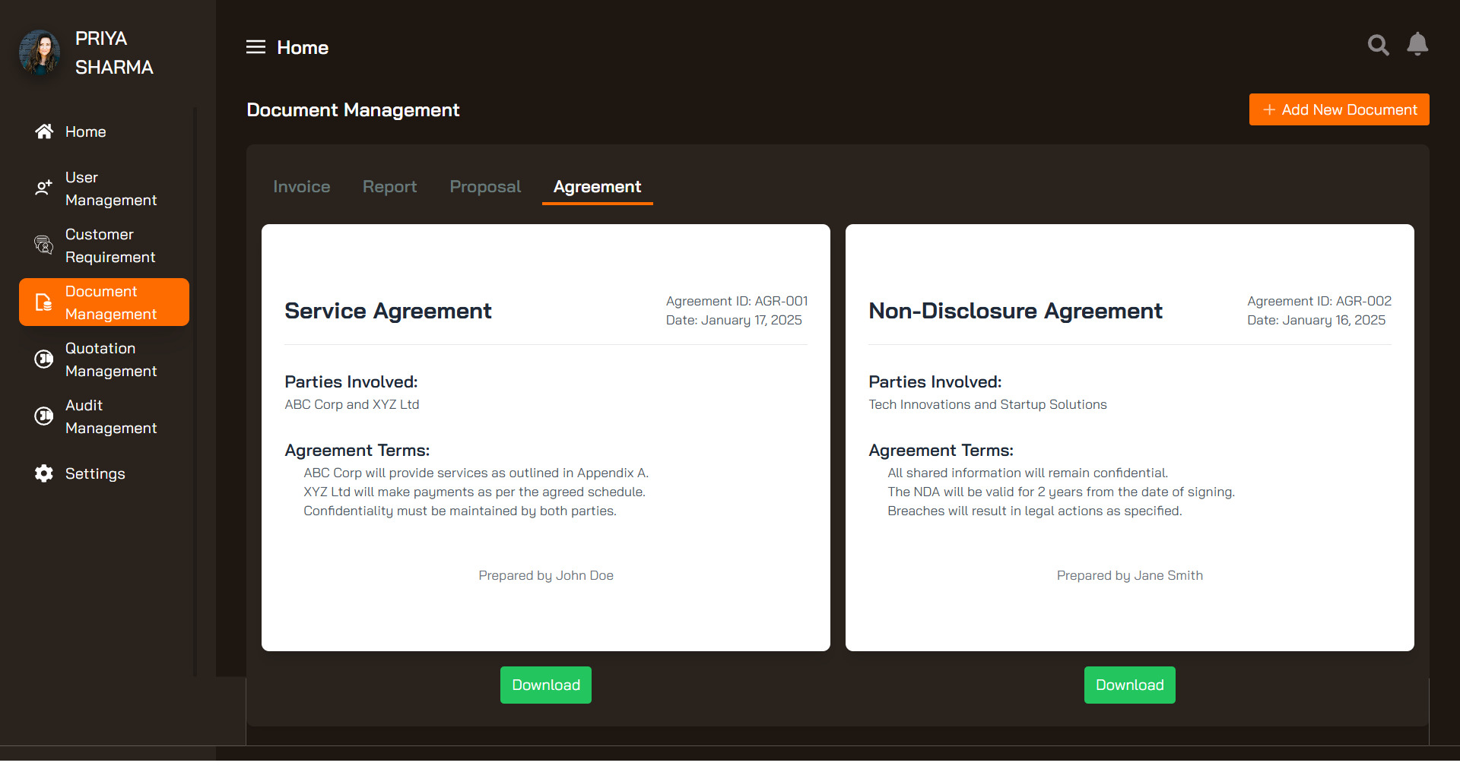This screenshot has width=1460, height=769.
Task: Click 'All shared information will remain confidential'
Action: coord(1027,473)
